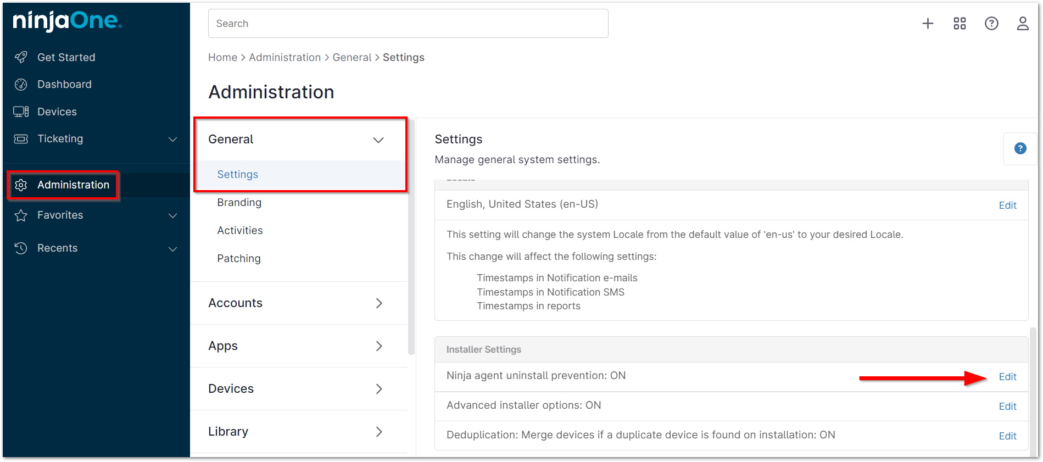Expand the Recents sidebar section
Image resolution: width=1043 pixels, height=462 pixels.
tap(172, 248)
